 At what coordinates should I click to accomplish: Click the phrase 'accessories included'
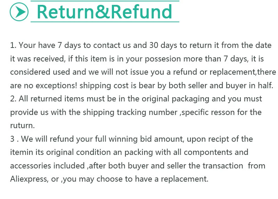47,166
